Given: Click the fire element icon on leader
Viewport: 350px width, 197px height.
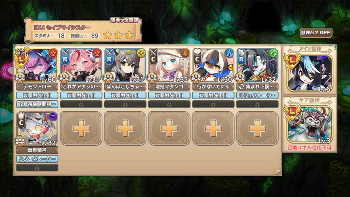Looking at the screenshot, I should [x=53, y=53].
